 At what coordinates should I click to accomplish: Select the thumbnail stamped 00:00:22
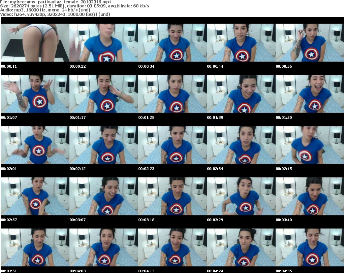(104, 43)
